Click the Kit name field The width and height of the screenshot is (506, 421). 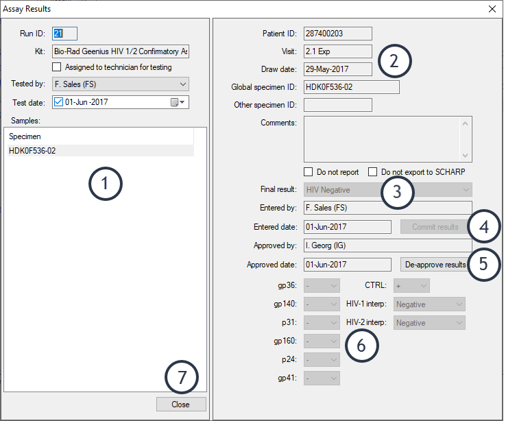pos(120,51)
